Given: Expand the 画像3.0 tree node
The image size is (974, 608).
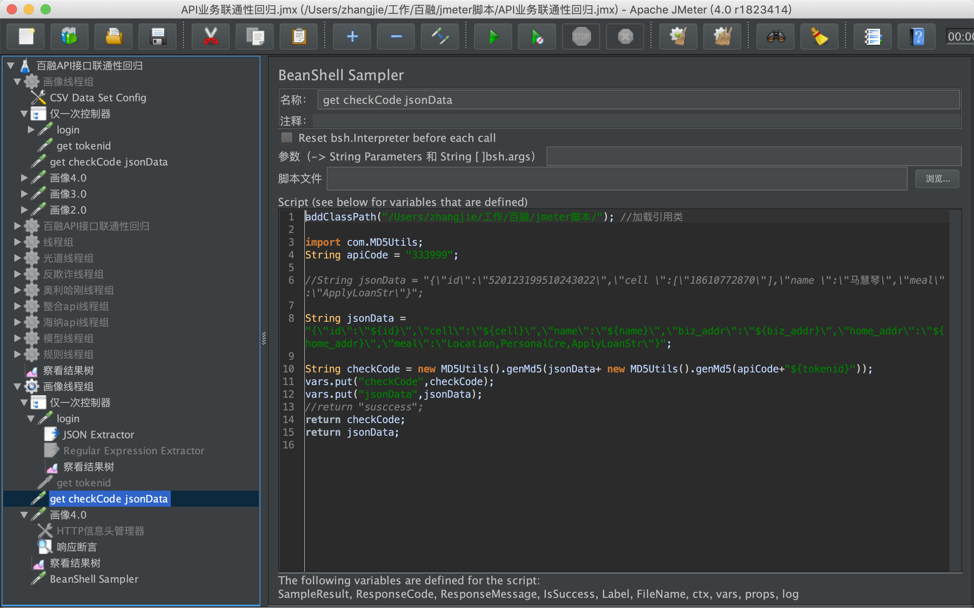Looking at the screenshot, I should pyautogui.click(x=25, y=194).
